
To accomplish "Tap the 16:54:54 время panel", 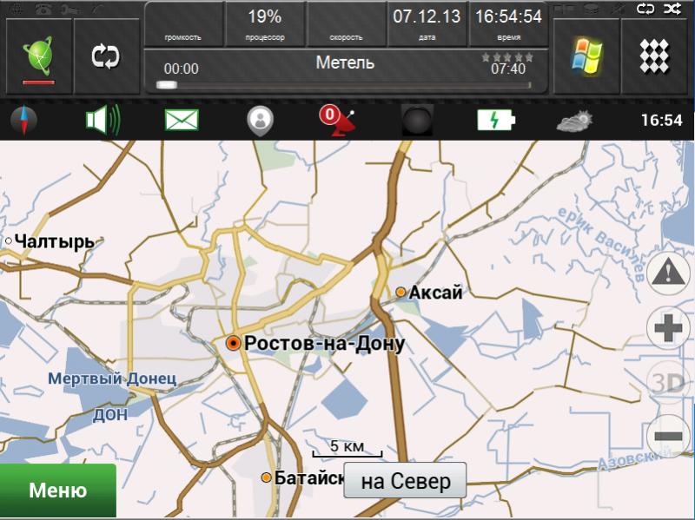I will click(508, 24).
